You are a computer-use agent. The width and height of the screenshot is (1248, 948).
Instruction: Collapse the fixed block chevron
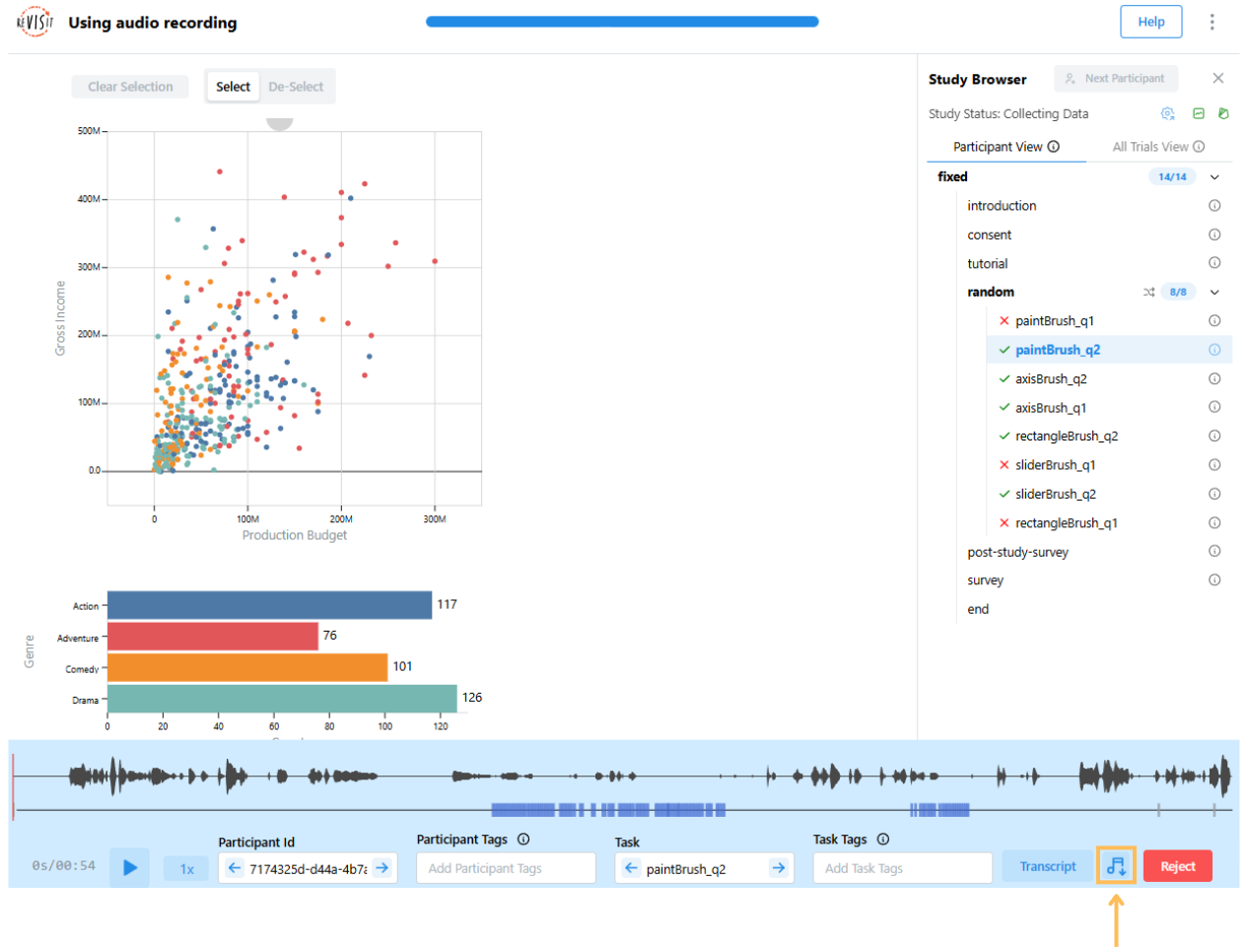(1214, 177)
